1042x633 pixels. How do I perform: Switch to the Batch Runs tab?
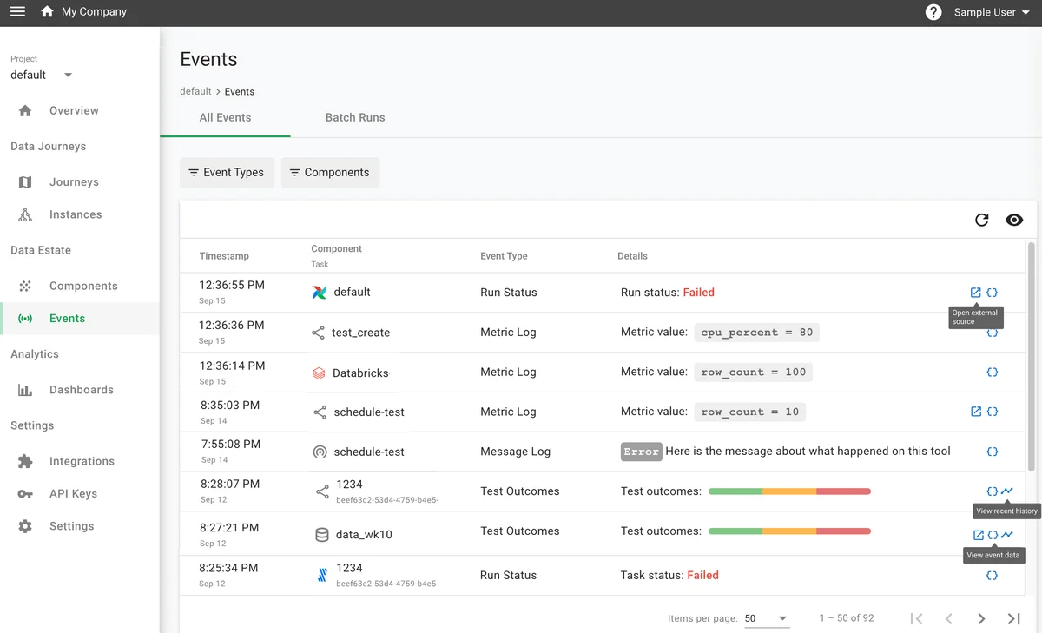pyautogui.click(x=354, y=117)
